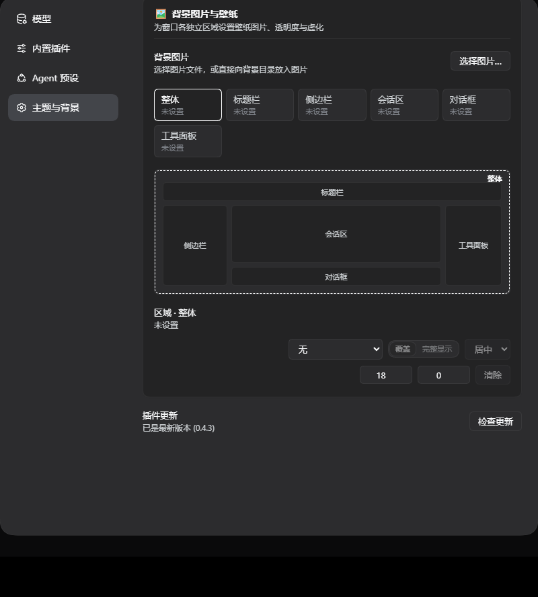Click the 清除 button

click(493, 375)
